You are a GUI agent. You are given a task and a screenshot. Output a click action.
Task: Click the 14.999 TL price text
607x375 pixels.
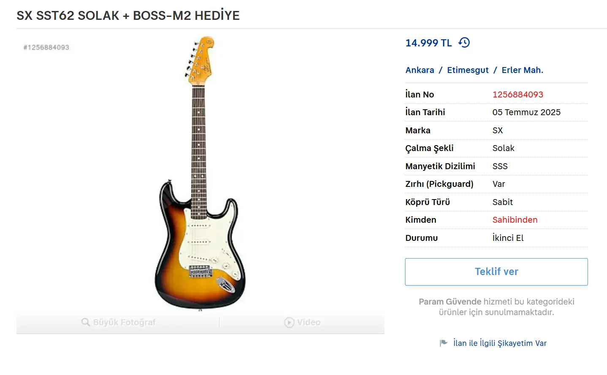(428, 43)
